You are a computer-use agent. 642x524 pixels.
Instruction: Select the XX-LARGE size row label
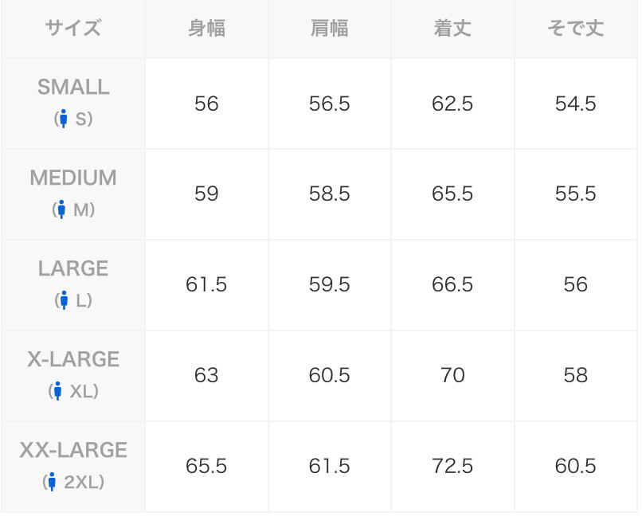click(73, 451)
